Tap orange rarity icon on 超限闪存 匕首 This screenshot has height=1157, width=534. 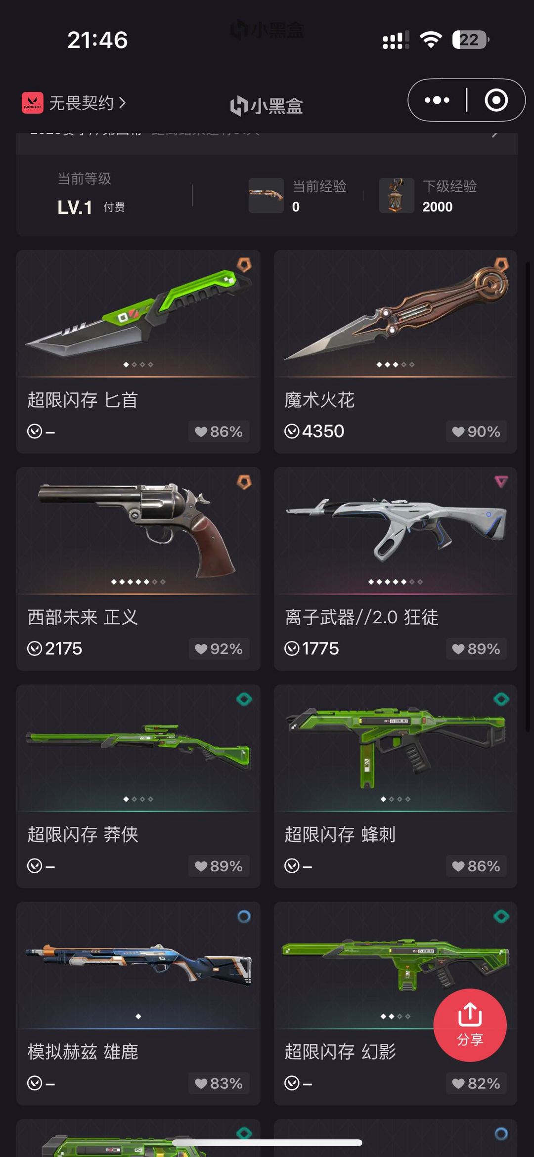tap(244, 264)
